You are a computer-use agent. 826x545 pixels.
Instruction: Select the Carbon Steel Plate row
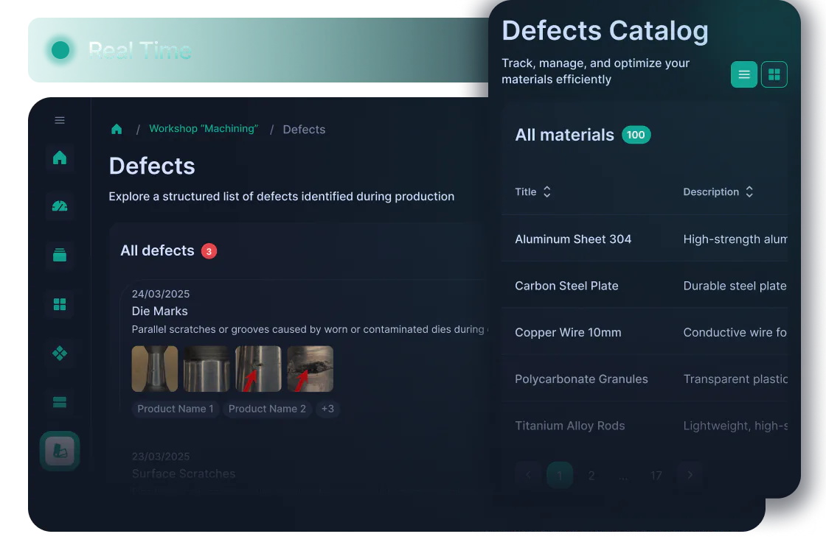[645, 286]
